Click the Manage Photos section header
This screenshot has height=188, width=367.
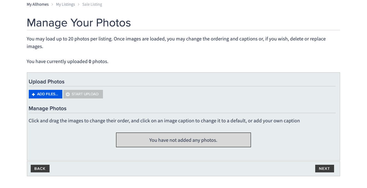[47, 108]
